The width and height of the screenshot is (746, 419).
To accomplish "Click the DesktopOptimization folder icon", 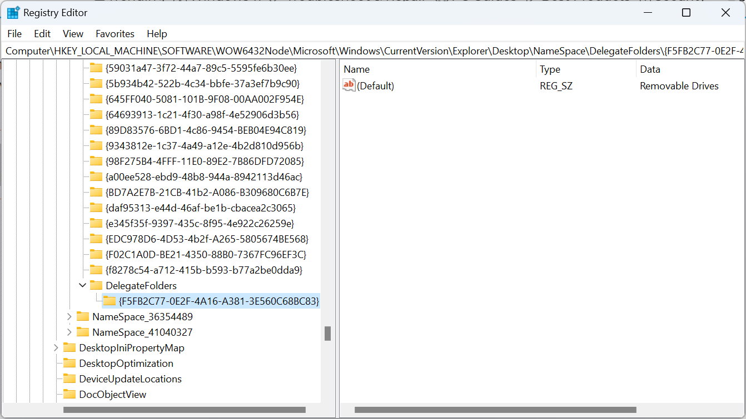I will pos(69,364).
